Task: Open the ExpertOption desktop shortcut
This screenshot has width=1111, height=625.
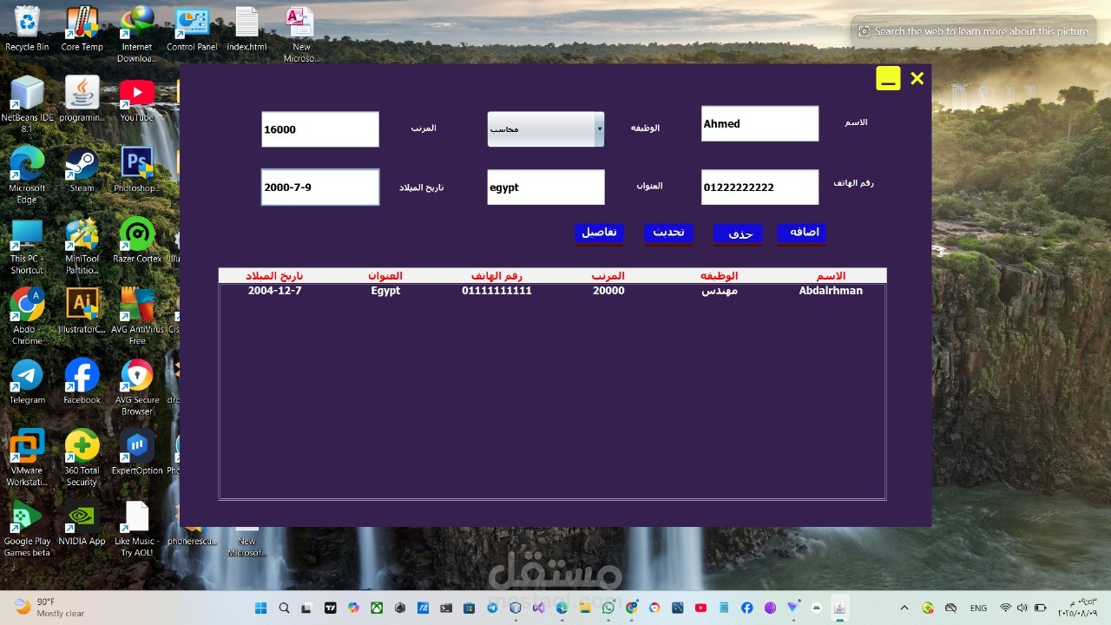Action: (x=136, y=452)
